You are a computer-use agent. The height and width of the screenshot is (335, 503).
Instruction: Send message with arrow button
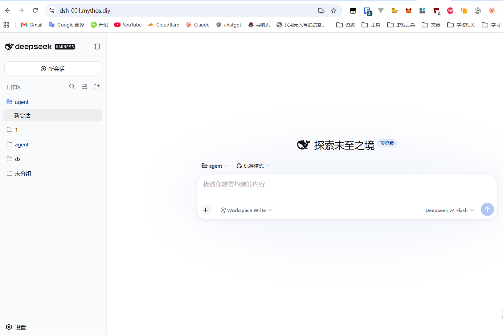coord(487,210)
